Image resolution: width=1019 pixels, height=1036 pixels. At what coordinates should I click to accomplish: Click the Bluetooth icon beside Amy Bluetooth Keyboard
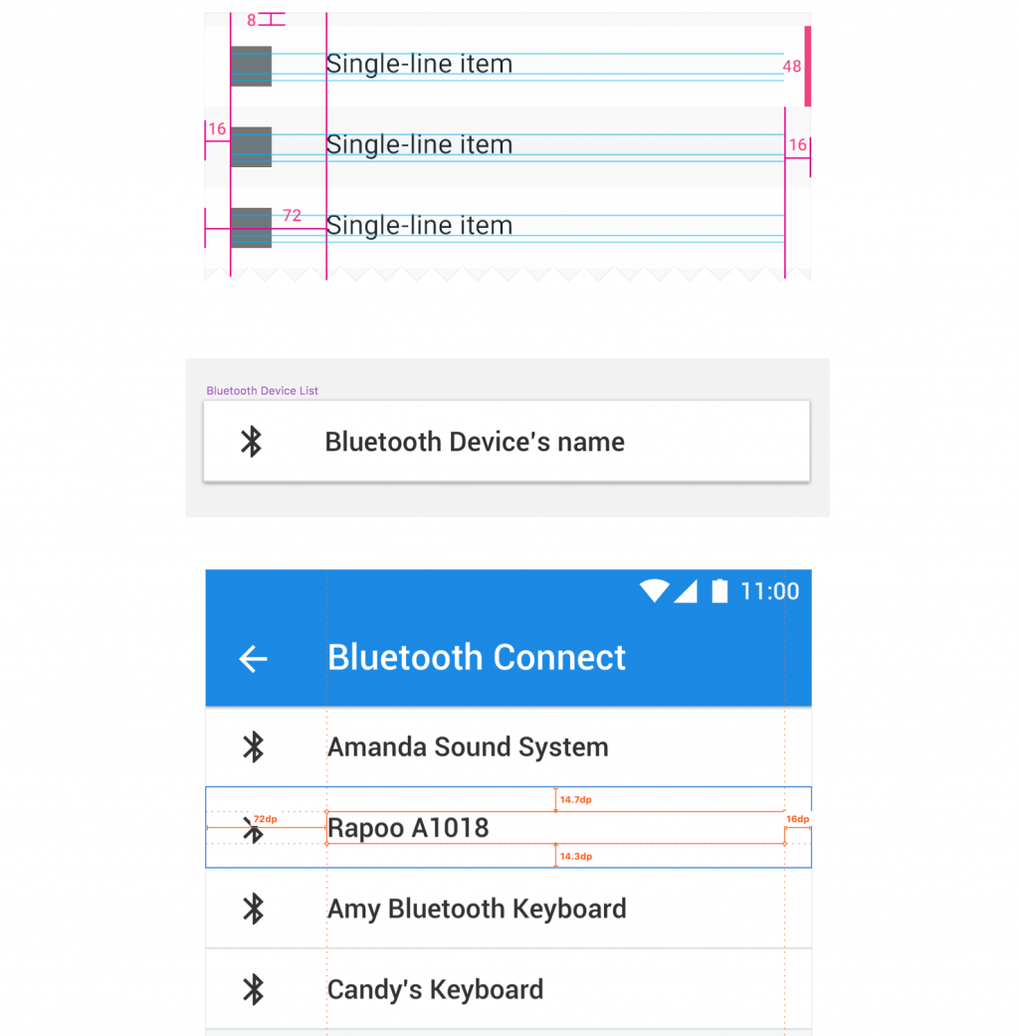point(253,909)
